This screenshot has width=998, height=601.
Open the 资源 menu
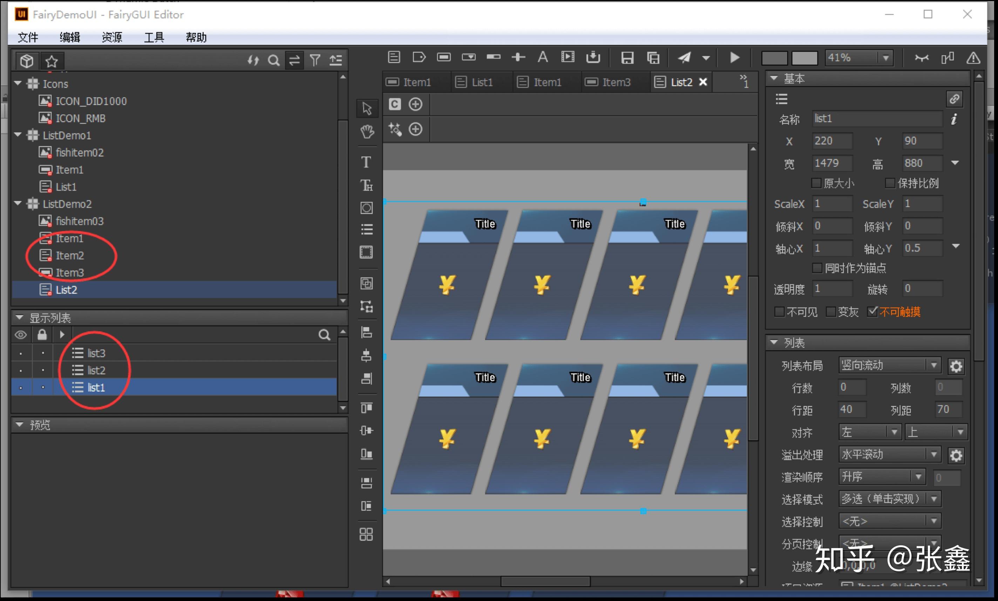[112, 37]
